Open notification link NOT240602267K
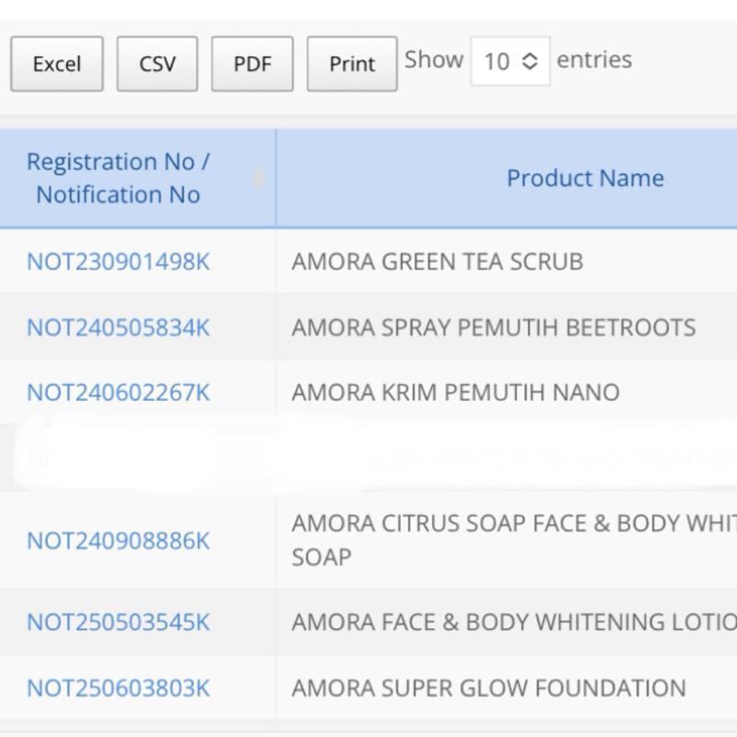 [x=118, y=392]
